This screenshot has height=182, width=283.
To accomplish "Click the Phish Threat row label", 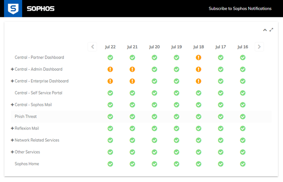I will coord(25,116).
